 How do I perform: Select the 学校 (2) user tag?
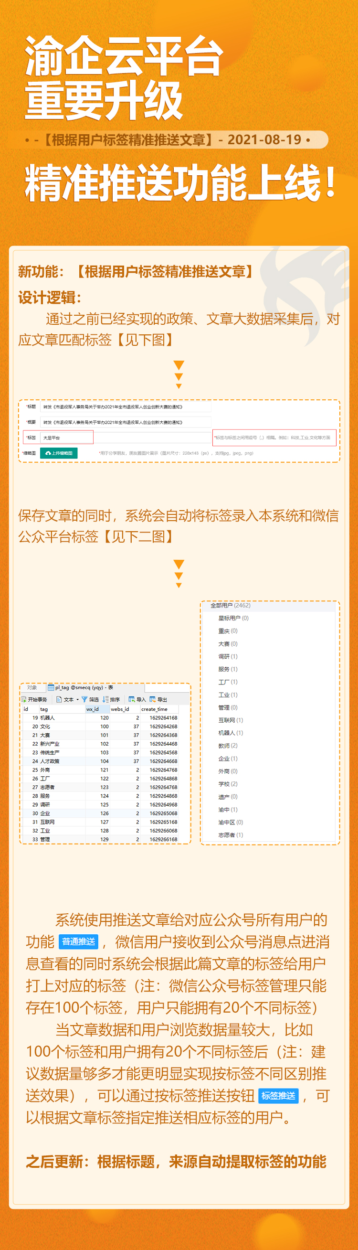228,784
